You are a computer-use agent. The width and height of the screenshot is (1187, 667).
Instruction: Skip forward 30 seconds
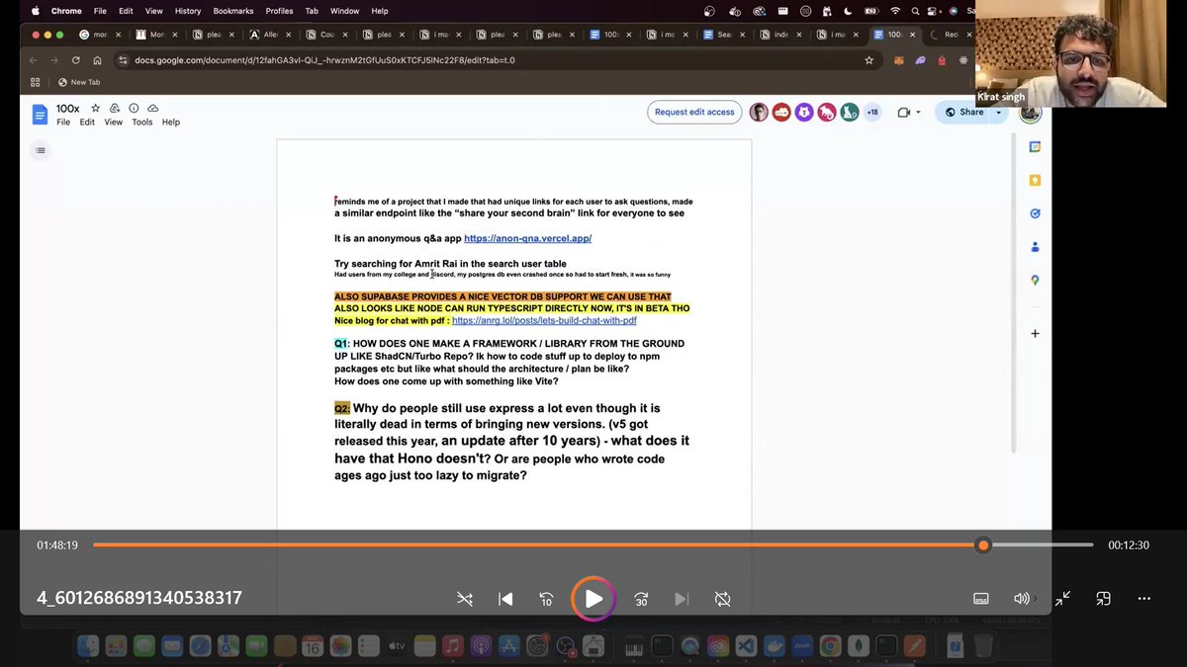point(641,599)
